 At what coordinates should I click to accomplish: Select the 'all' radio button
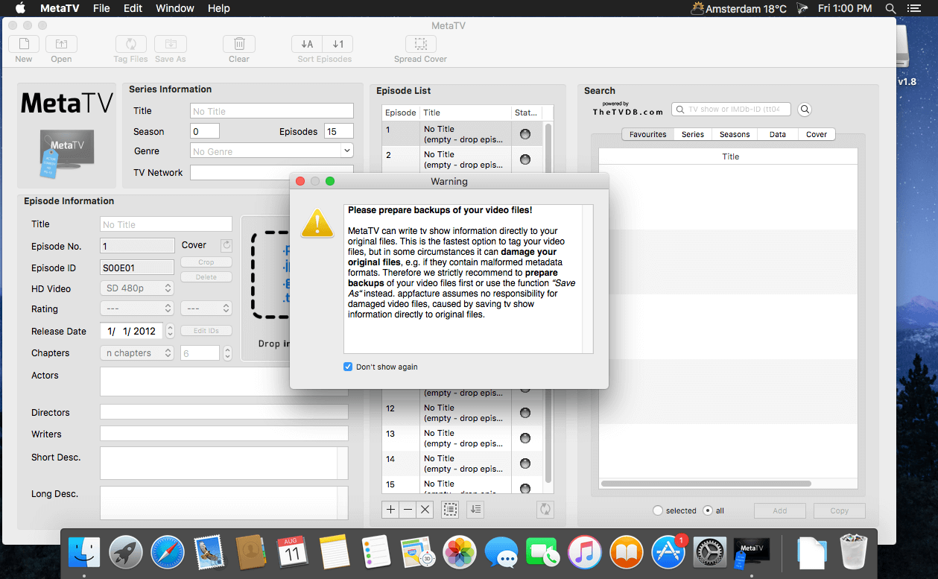click(x=708, y=510)
